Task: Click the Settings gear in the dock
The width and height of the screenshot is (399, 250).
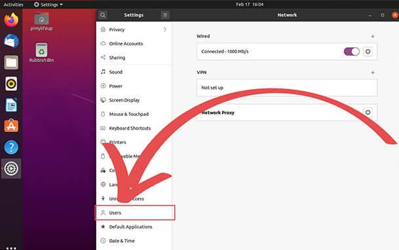Action: (x=11, y=168)
